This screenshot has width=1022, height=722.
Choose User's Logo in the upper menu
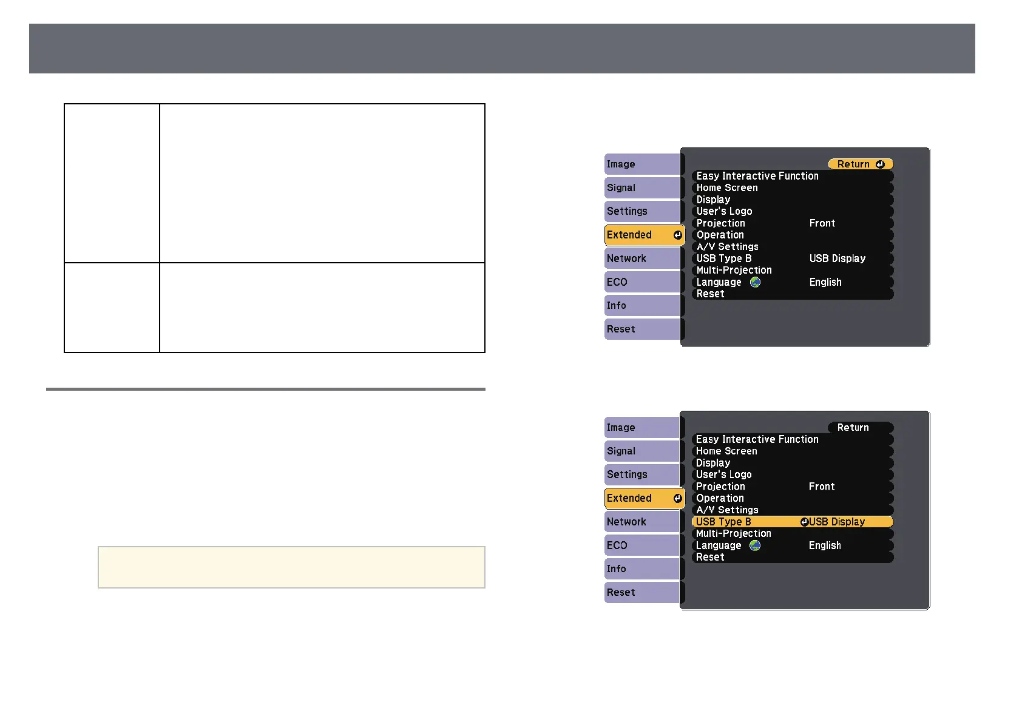793,211
